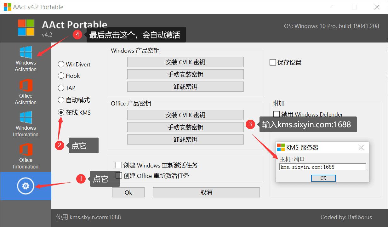Select the 在线 KMS activation mode
This screenshot has width=388, height=227.
pos(60,112)
